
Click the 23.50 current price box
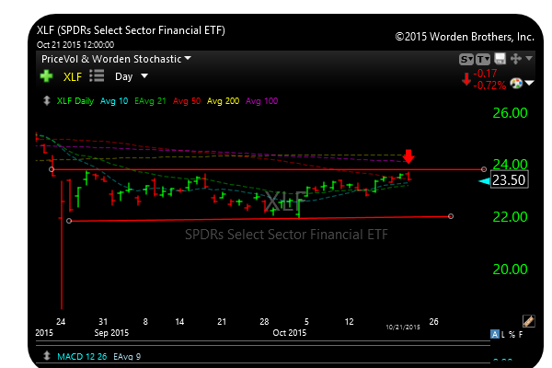point(509,180)
